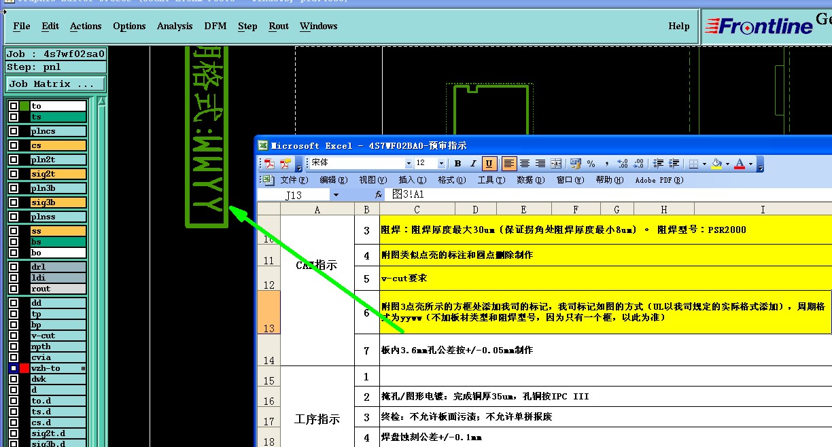Open the Name Box dropdown arrow
The width and height of the screenshot is (832, 447).
(x=335, y=195)
